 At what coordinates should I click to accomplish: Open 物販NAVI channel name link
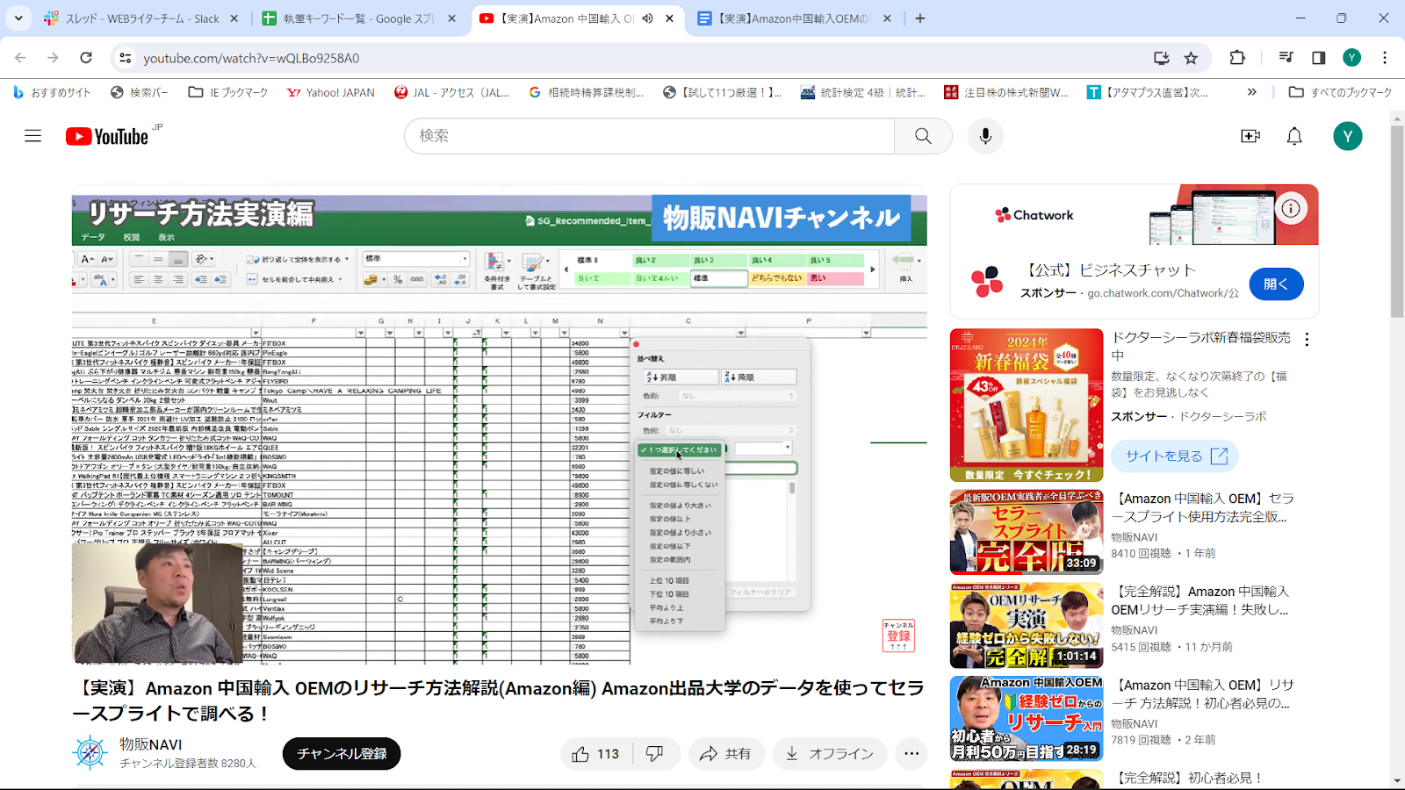pos(151,744)
